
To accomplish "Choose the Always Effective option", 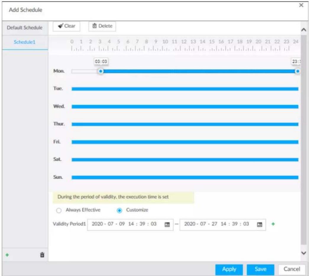I will (x=59, y=210).
